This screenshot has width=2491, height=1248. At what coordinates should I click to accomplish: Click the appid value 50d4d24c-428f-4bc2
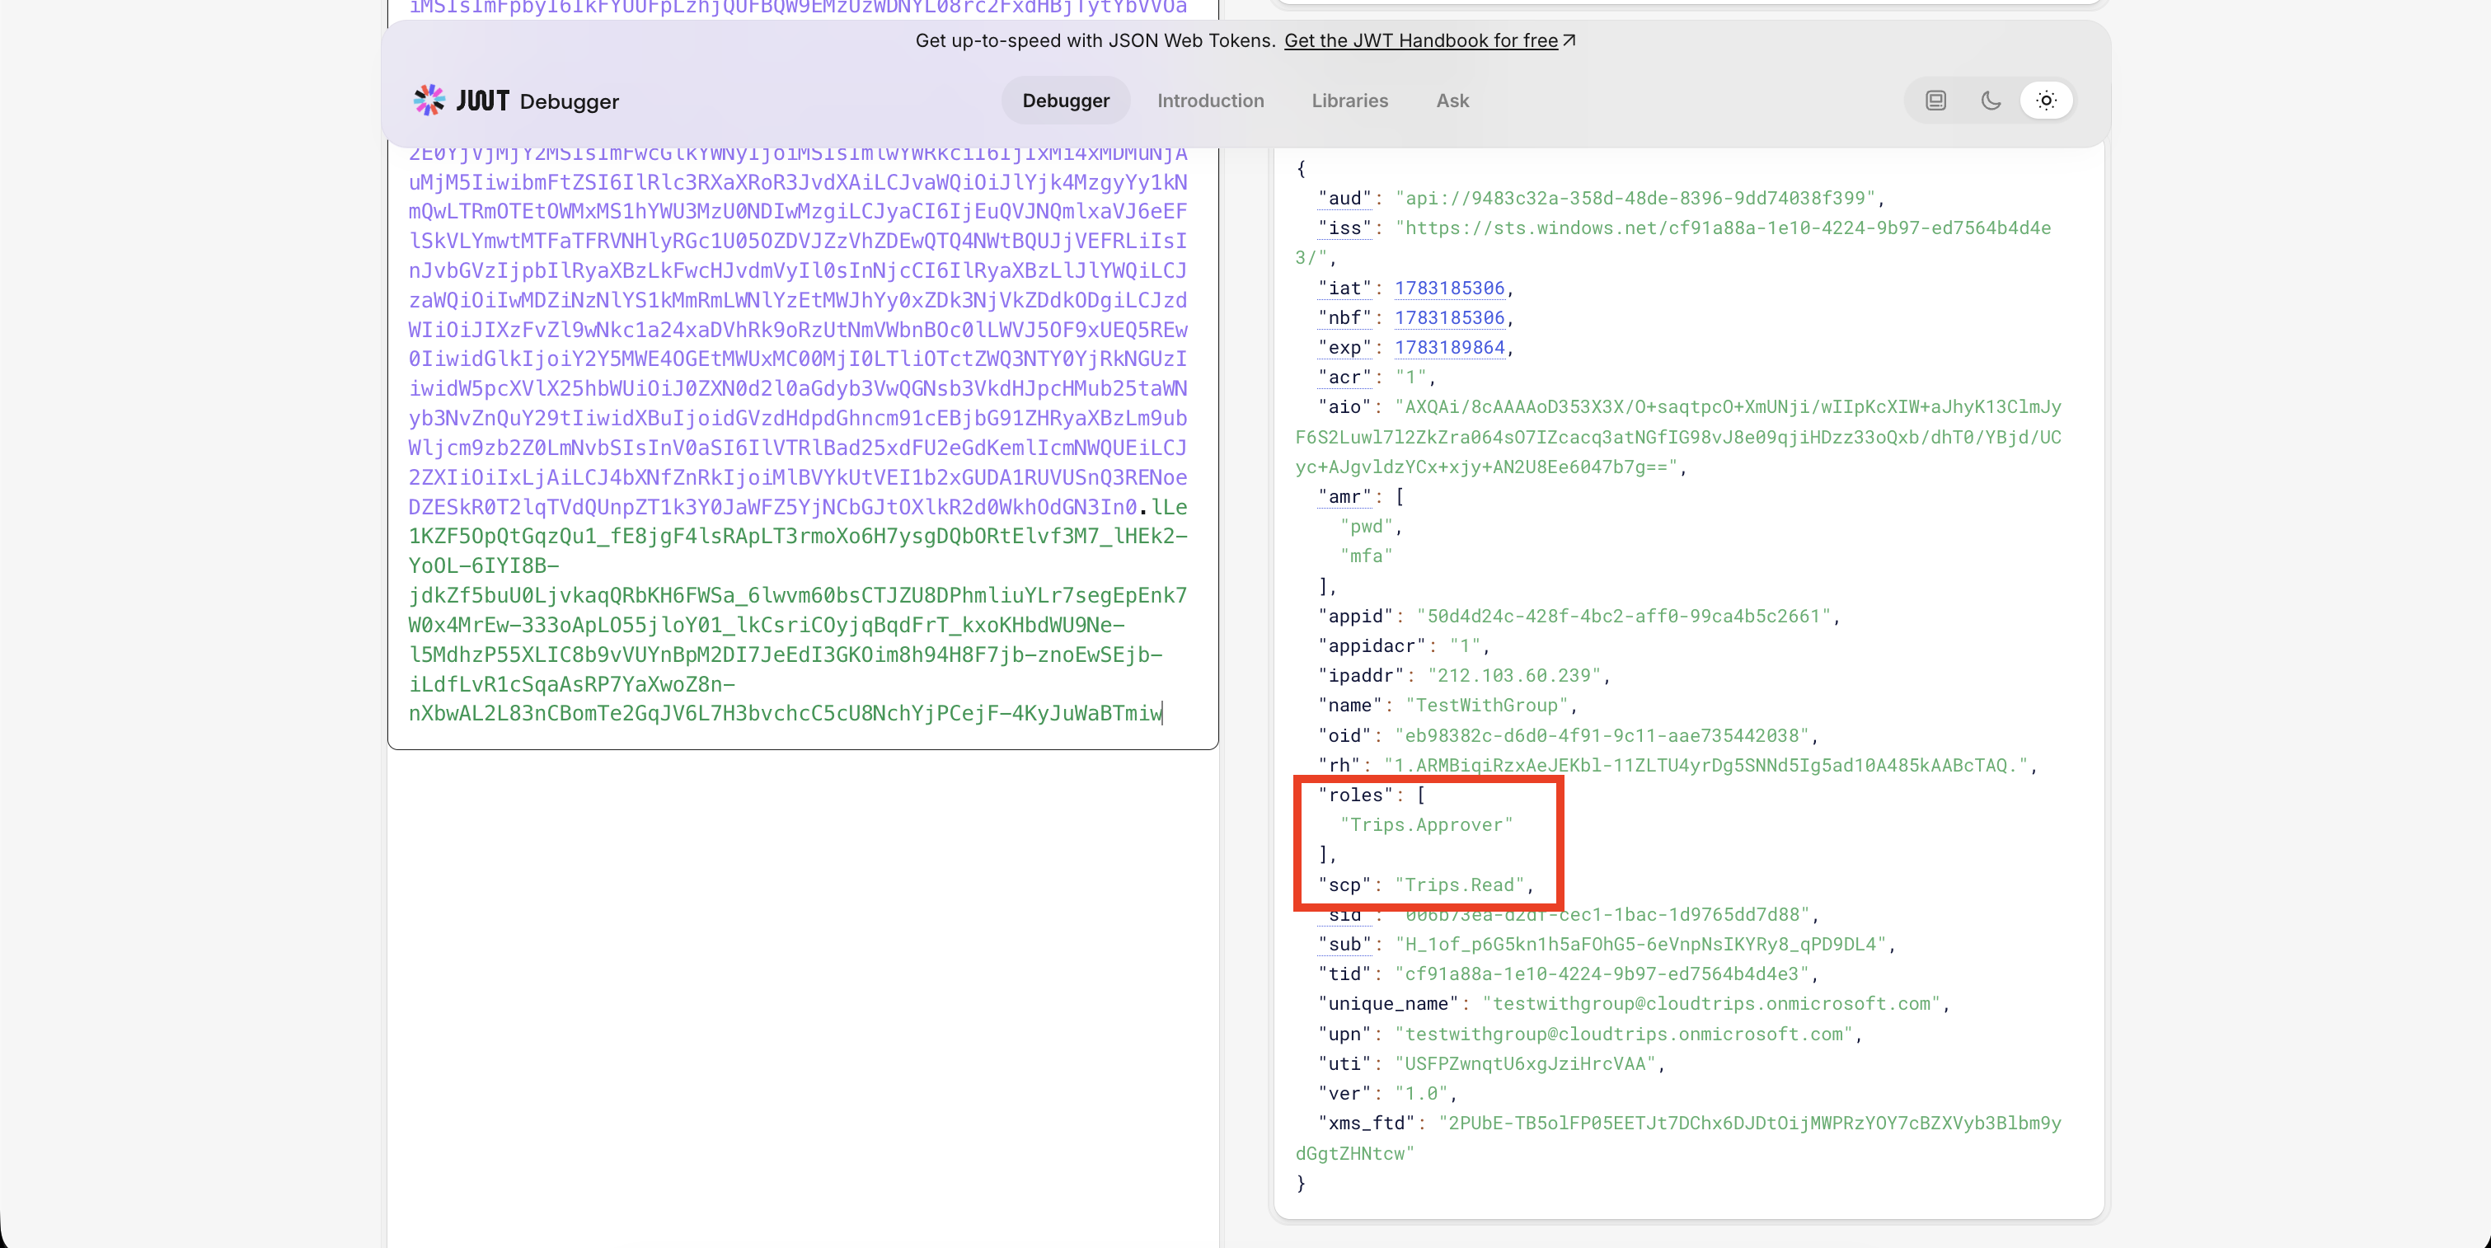click(x=1624, y=616)
